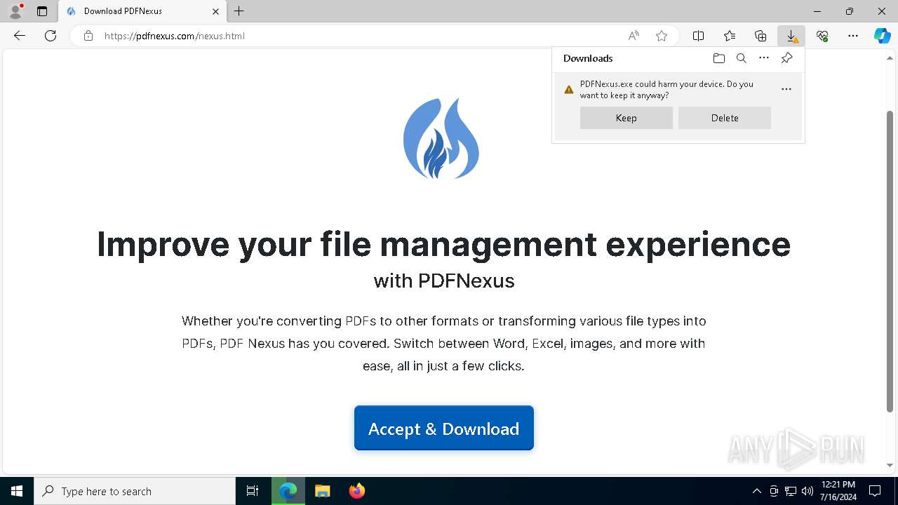Pin the Downloads panel
Viewport: 898px width, 505px height.
coord(786,58)
